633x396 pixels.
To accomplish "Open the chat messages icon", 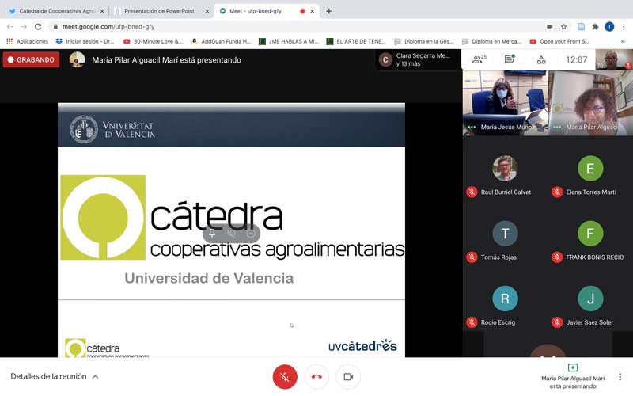I will (x=510, y=60).
